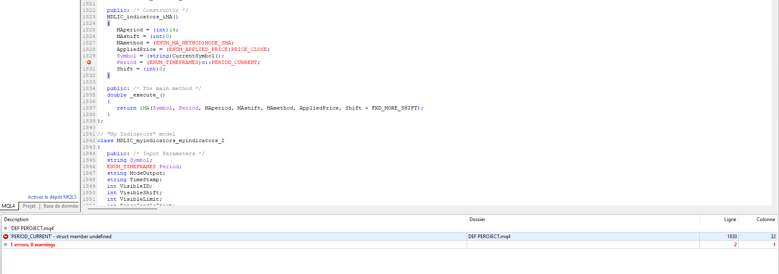
Task: Click 'int VisibleShift;' declaration
Action: pos(134,193)
